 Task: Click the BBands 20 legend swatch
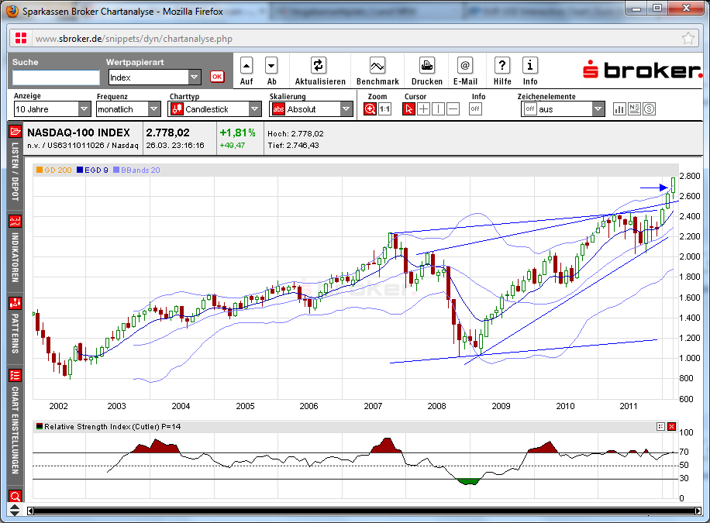pos(116,170)
